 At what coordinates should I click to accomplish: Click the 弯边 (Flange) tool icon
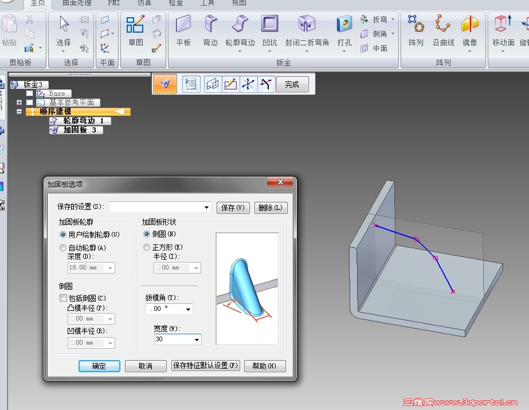[x=210, y=30]
